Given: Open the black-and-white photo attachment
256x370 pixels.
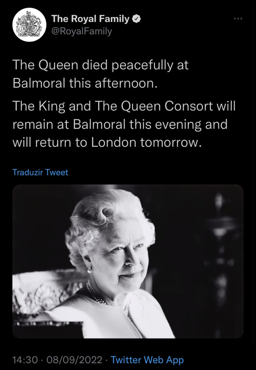Looking at the screenshot, I should pos(128,261).
